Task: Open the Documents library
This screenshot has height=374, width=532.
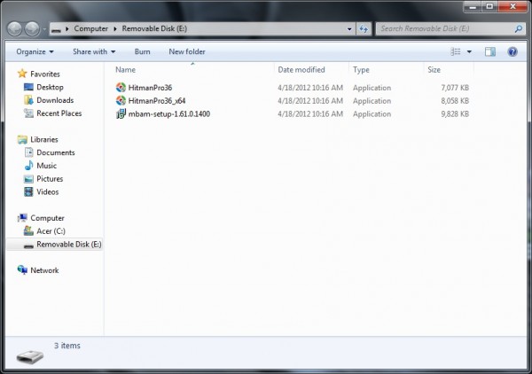Action: pyautogui.click(x=56, y=152)
